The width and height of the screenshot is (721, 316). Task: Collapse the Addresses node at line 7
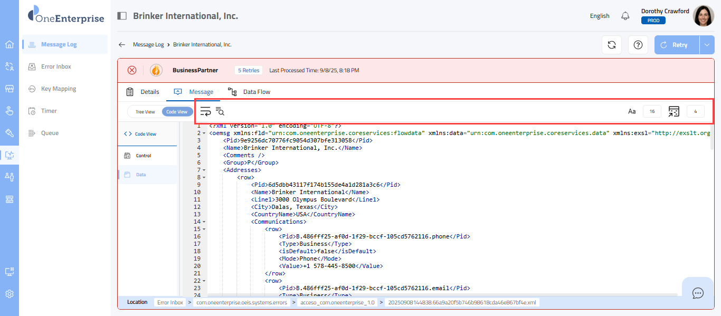coord(204,170)
